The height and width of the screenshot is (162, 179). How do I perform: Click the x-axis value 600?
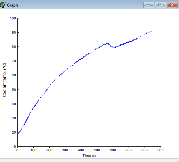pyautogui.click(x=113, y=150)
